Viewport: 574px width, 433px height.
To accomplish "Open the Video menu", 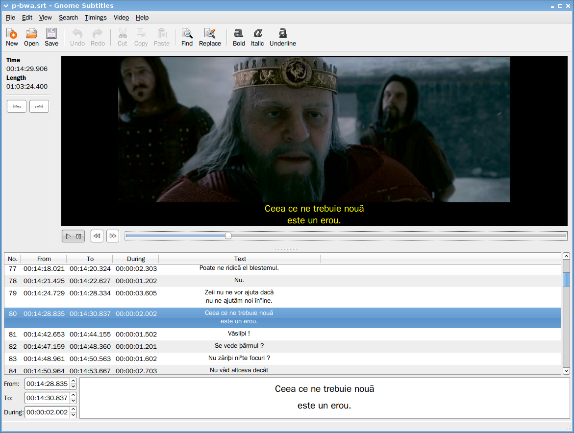I will pos(121,18).
